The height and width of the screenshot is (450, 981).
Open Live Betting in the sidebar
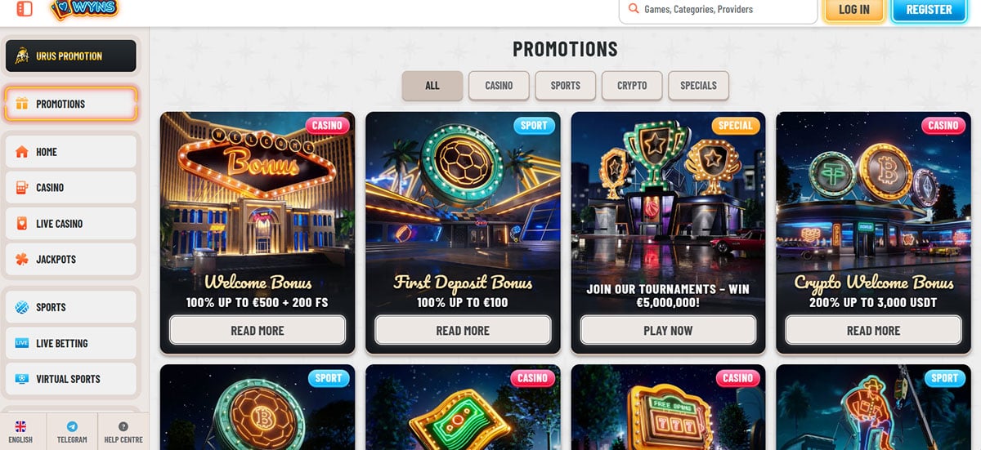[x=70, y=343]
